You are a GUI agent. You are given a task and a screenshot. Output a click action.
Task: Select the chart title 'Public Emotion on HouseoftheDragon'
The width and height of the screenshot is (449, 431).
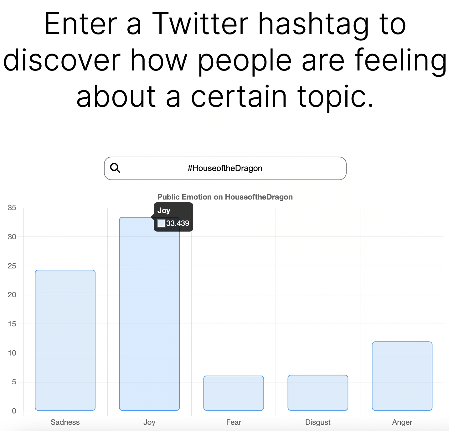tap(225, 197)
